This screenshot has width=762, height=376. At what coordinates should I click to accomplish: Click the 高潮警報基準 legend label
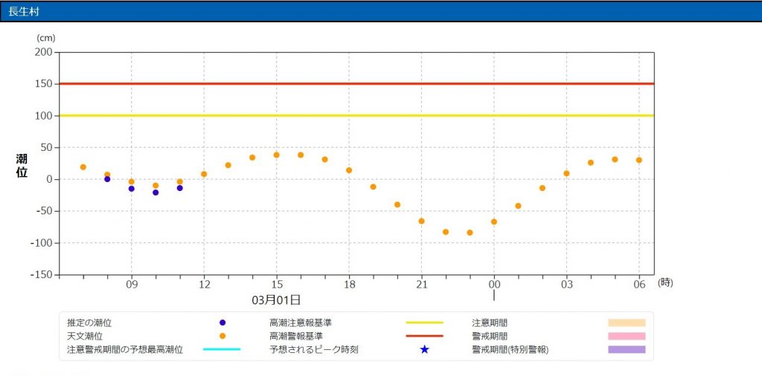[296, 336]
